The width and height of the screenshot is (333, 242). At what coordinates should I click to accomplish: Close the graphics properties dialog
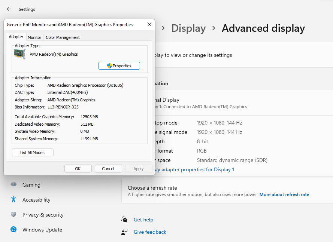(149, 24)
